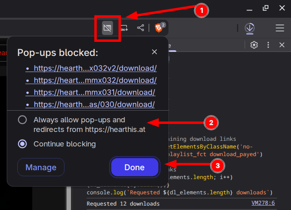This screenshot has height=210, width=291.
Task: Open the blocked mmx032/download link
Action: [95, 80]
